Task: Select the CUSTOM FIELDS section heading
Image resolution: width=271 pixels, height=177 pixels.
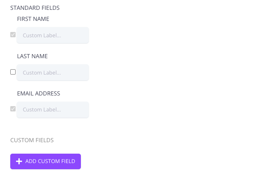Action: pos(32,140)
